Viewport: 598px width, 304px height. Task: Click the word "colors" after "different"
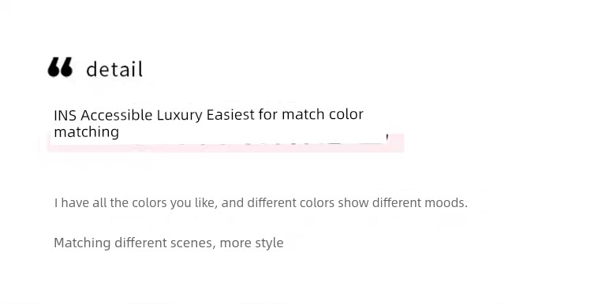[317, 202]
